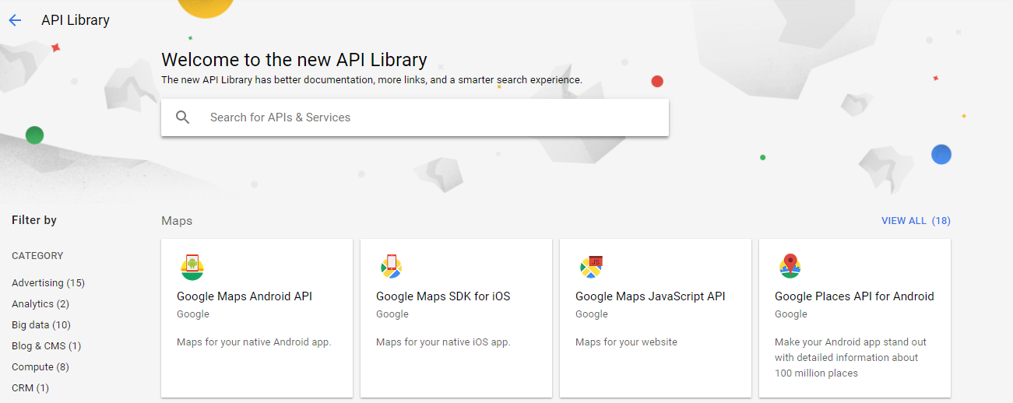Filter by Advertising category
Screen dimensions: 1013x403
48,283
